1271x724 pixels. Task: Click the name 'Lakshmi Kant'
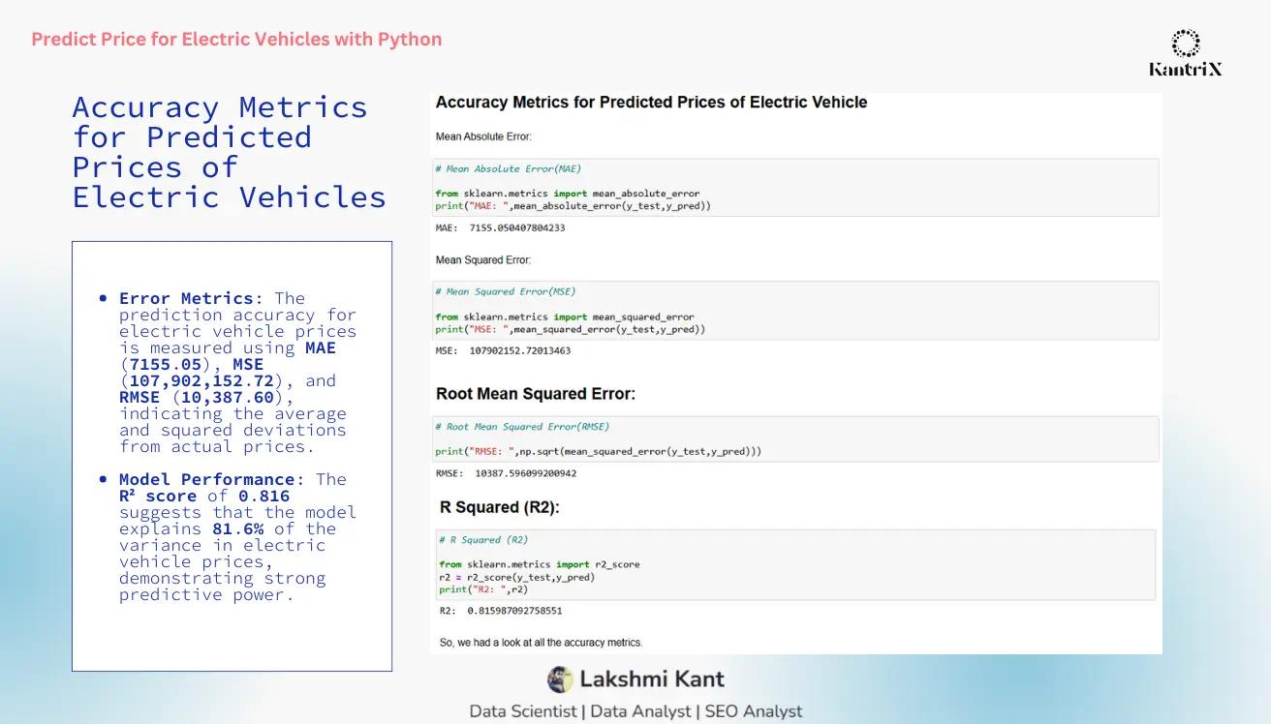tap(652, 679)
